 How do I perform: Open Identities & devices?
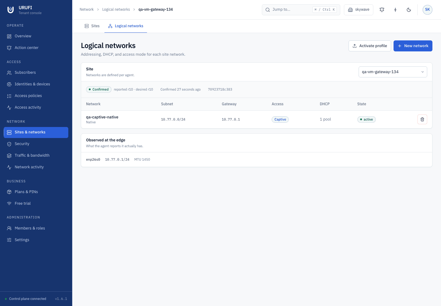pyautogui.click(x=36, y=84)
